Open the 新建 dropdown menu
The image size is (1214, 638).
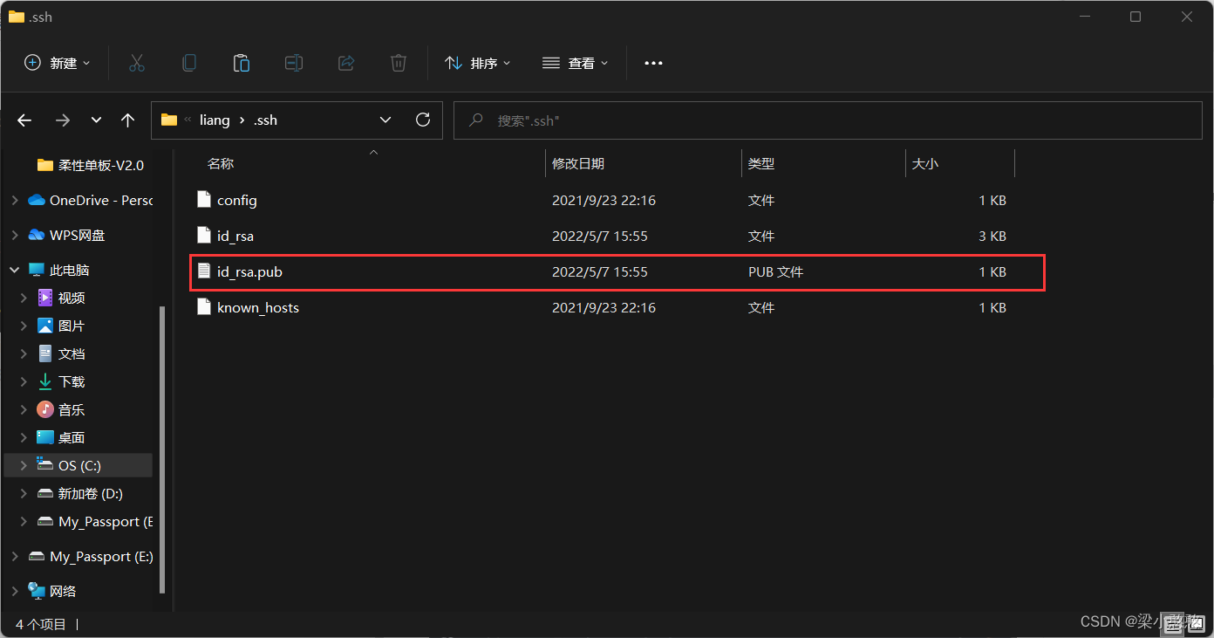58,63
